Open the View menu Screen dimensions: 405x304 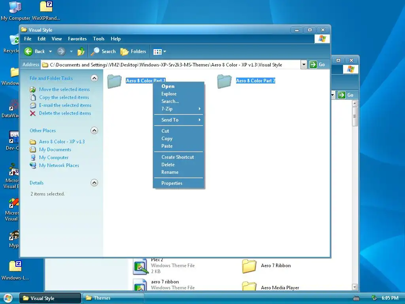[57, 39]
